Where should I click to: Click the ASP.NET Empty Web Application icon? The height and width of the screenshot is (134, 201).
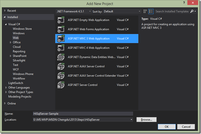(61, 20)
